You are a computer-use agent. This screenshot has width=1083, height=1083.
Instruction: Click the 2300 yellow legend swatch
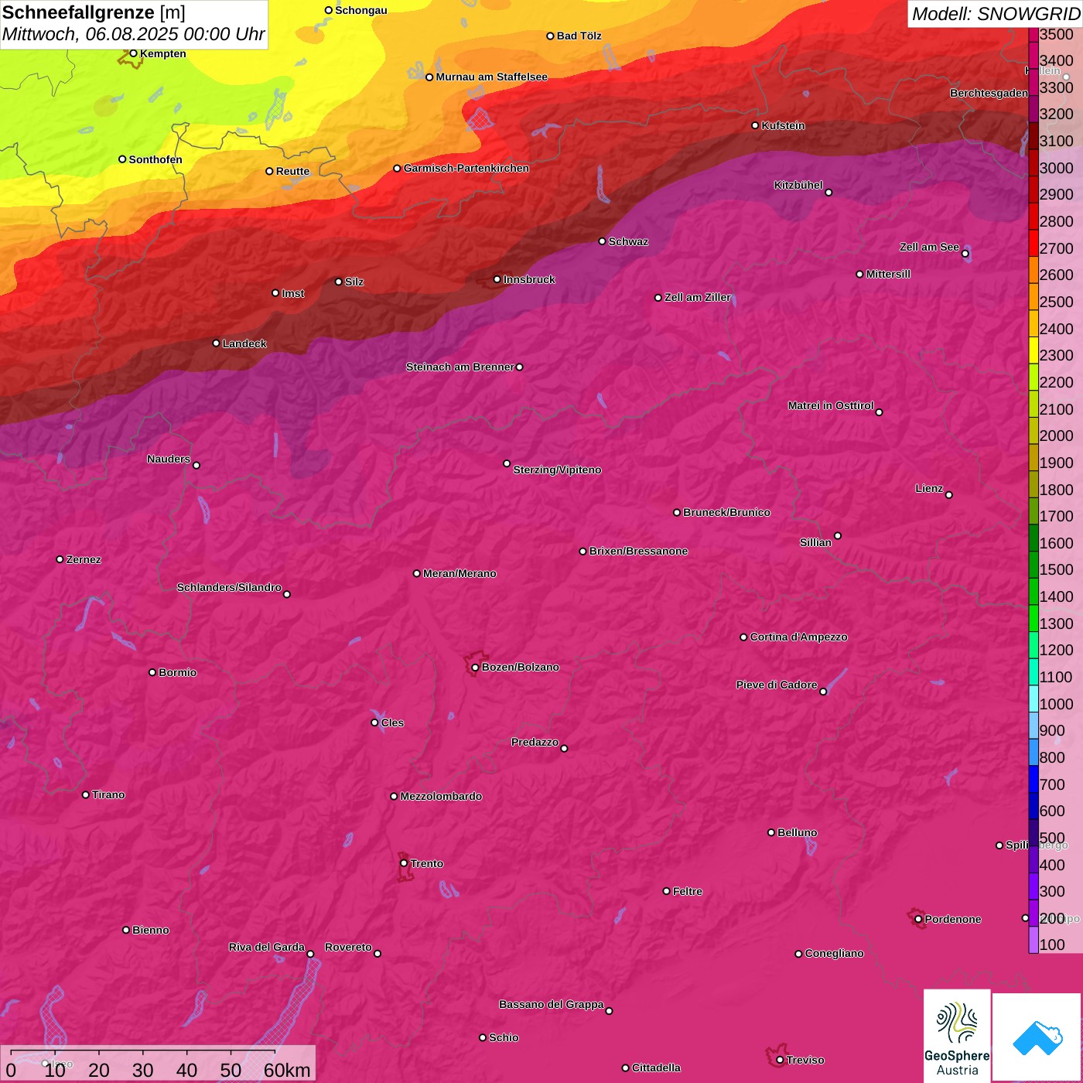[1033, 350]
